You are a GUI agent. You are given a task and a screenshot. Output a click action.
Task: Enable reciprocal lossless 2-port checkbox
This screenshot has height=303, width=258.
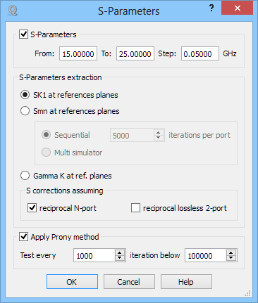pyautogui.click(x=135, y=208)
